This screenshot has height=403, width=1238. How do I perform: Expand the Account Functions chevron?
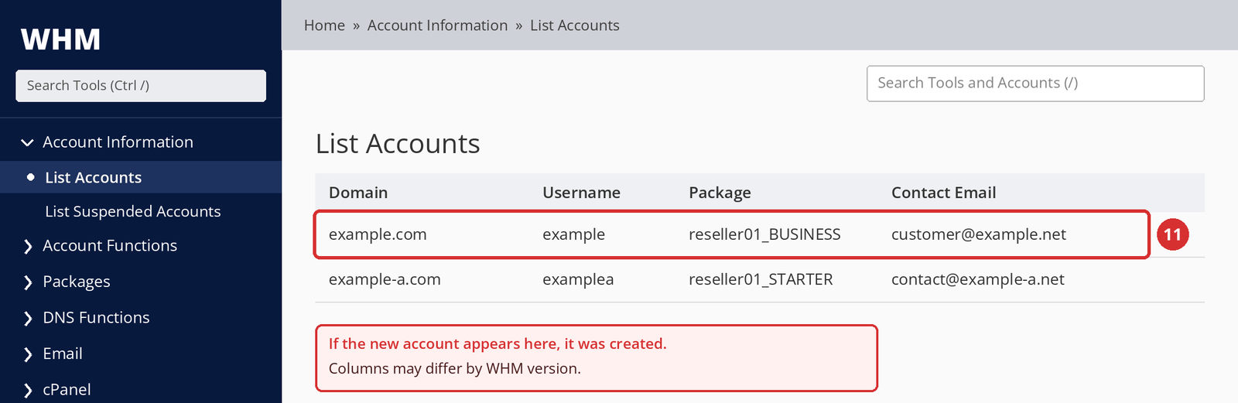pos(28,247)
